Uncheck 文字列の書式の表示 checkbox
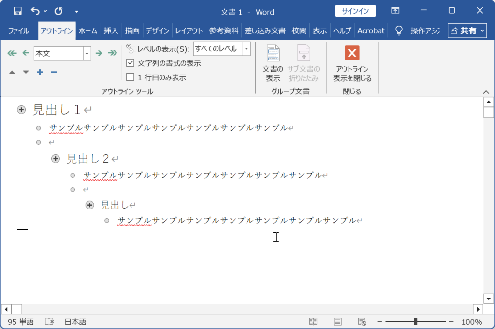The height and width of the screenshot is (329, 495). pyautogui.click(x=130, y=63)
